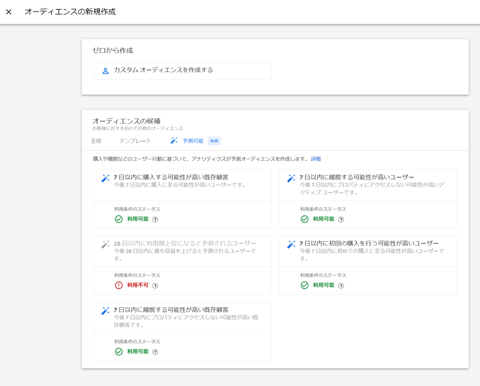Select 7日以内に購入する可能性が高い既存顧客 card
This screenshot has width=480, height=386.
point(182,184)
